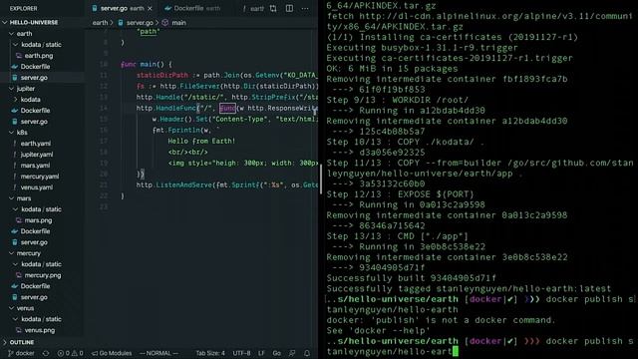Click the image icon of venus.png
This screenshot has height=359, width=638.
click(19, 330)
